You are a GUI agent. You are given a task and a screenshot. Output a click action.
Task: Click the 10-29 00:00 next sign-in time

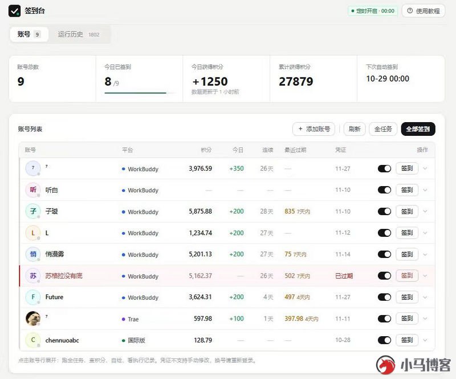388,79
